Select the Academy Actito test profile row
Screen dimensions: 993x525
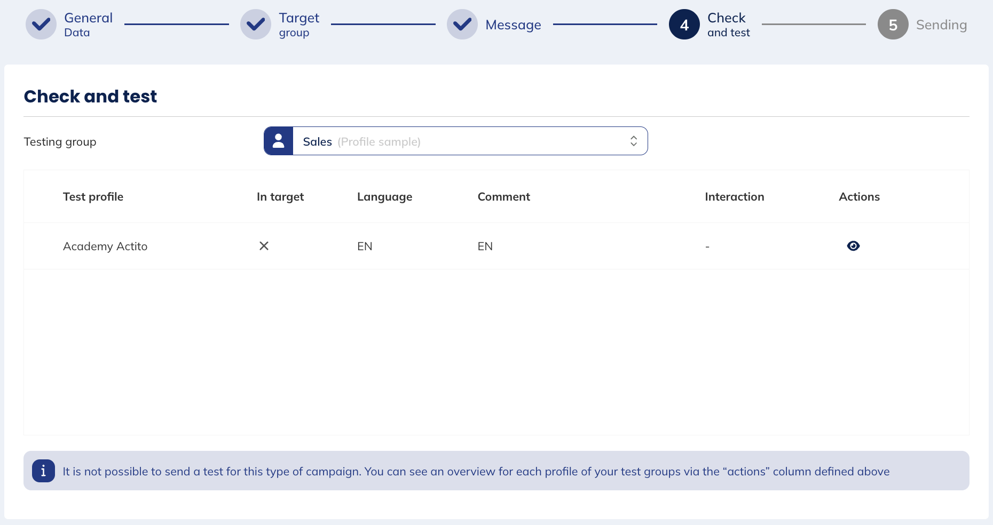click(105, 246)
